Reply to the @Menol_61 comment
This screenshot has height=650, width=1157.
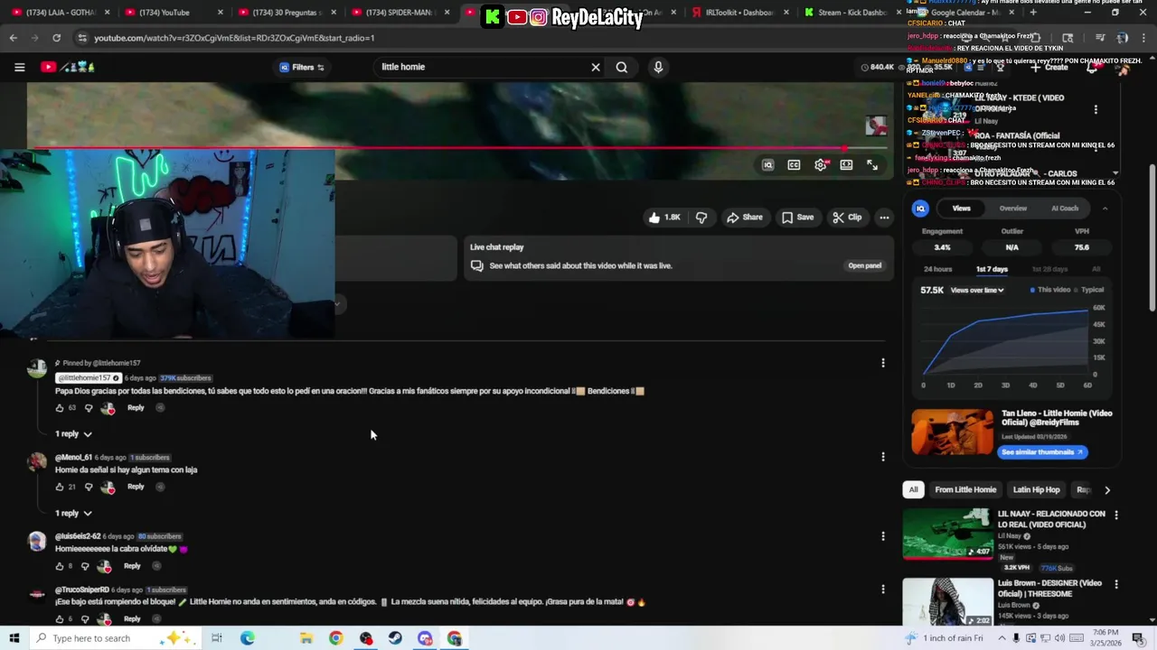pos(136,487)
